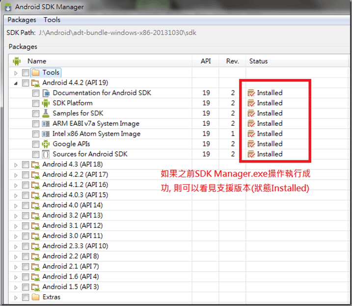Open the Packages menu
This screenshot has width=352, height=306.
click(x=22, y=20)
